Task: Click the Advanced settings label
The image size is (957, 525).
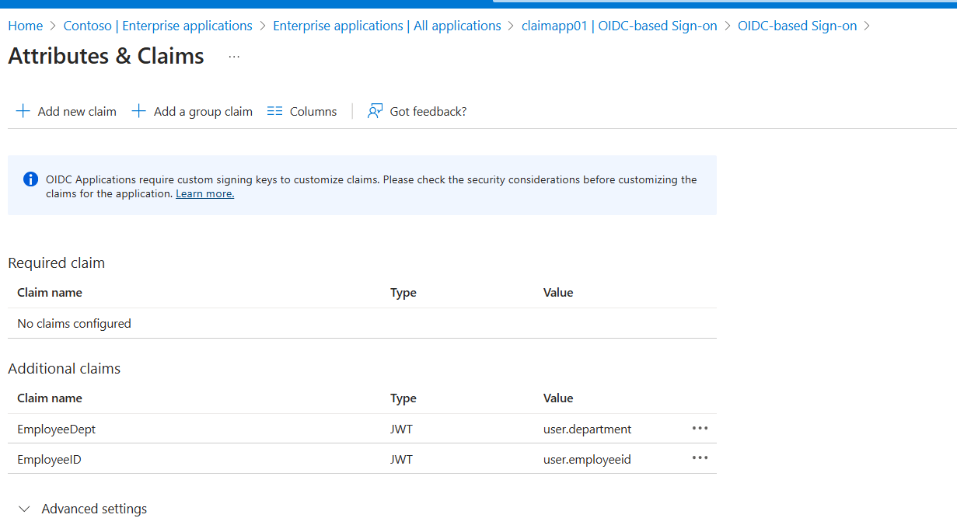Action: pos(94,509)
